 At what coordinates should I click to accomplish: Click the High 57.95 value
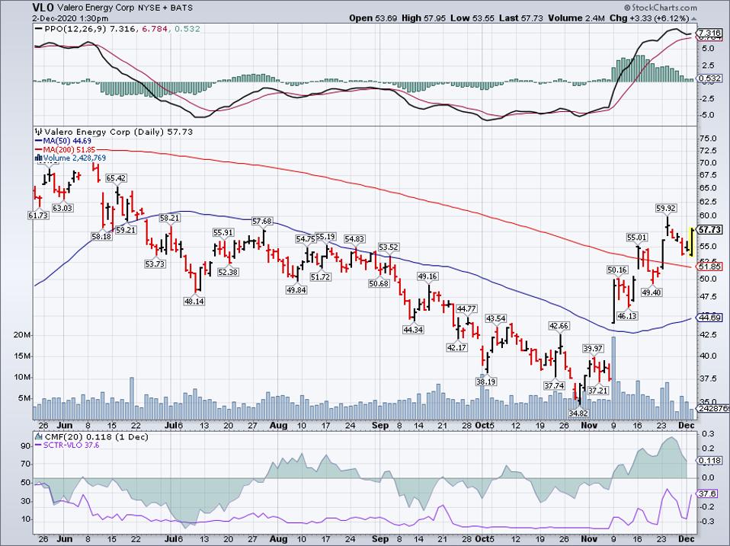(424, 18)
